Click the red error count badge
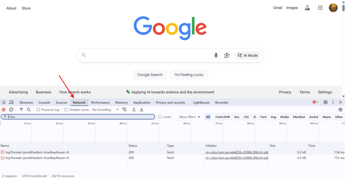The image size is (345, 178). [315, 102]
